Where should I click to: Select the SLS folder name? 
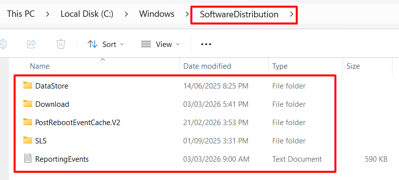coord(41,141)
